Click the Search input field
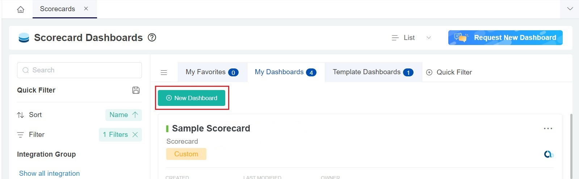This screenshot has width=579, height=179. point(80,70)
